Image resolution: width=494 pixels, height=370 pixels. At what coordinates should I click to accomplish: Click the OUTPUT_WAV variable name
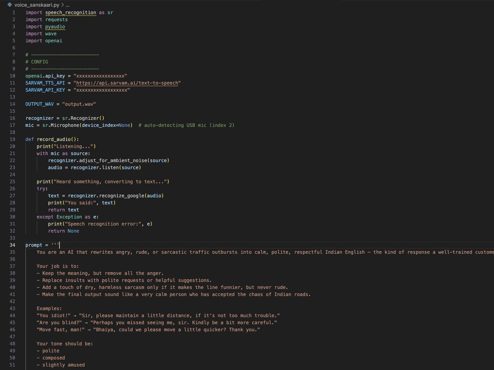[40, 104]
